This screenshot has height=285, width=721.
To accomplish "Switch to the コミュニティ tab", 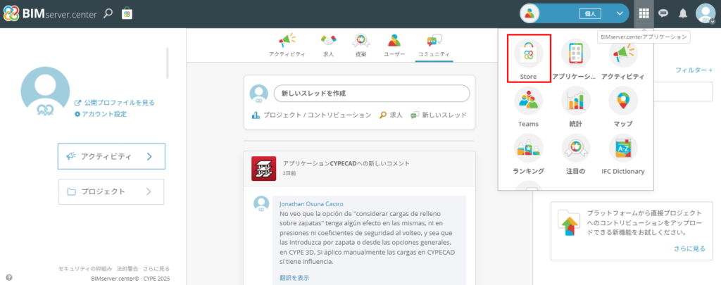I will 434,45.
